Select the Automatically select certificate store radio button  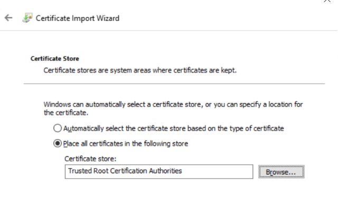tap(58, 128)
